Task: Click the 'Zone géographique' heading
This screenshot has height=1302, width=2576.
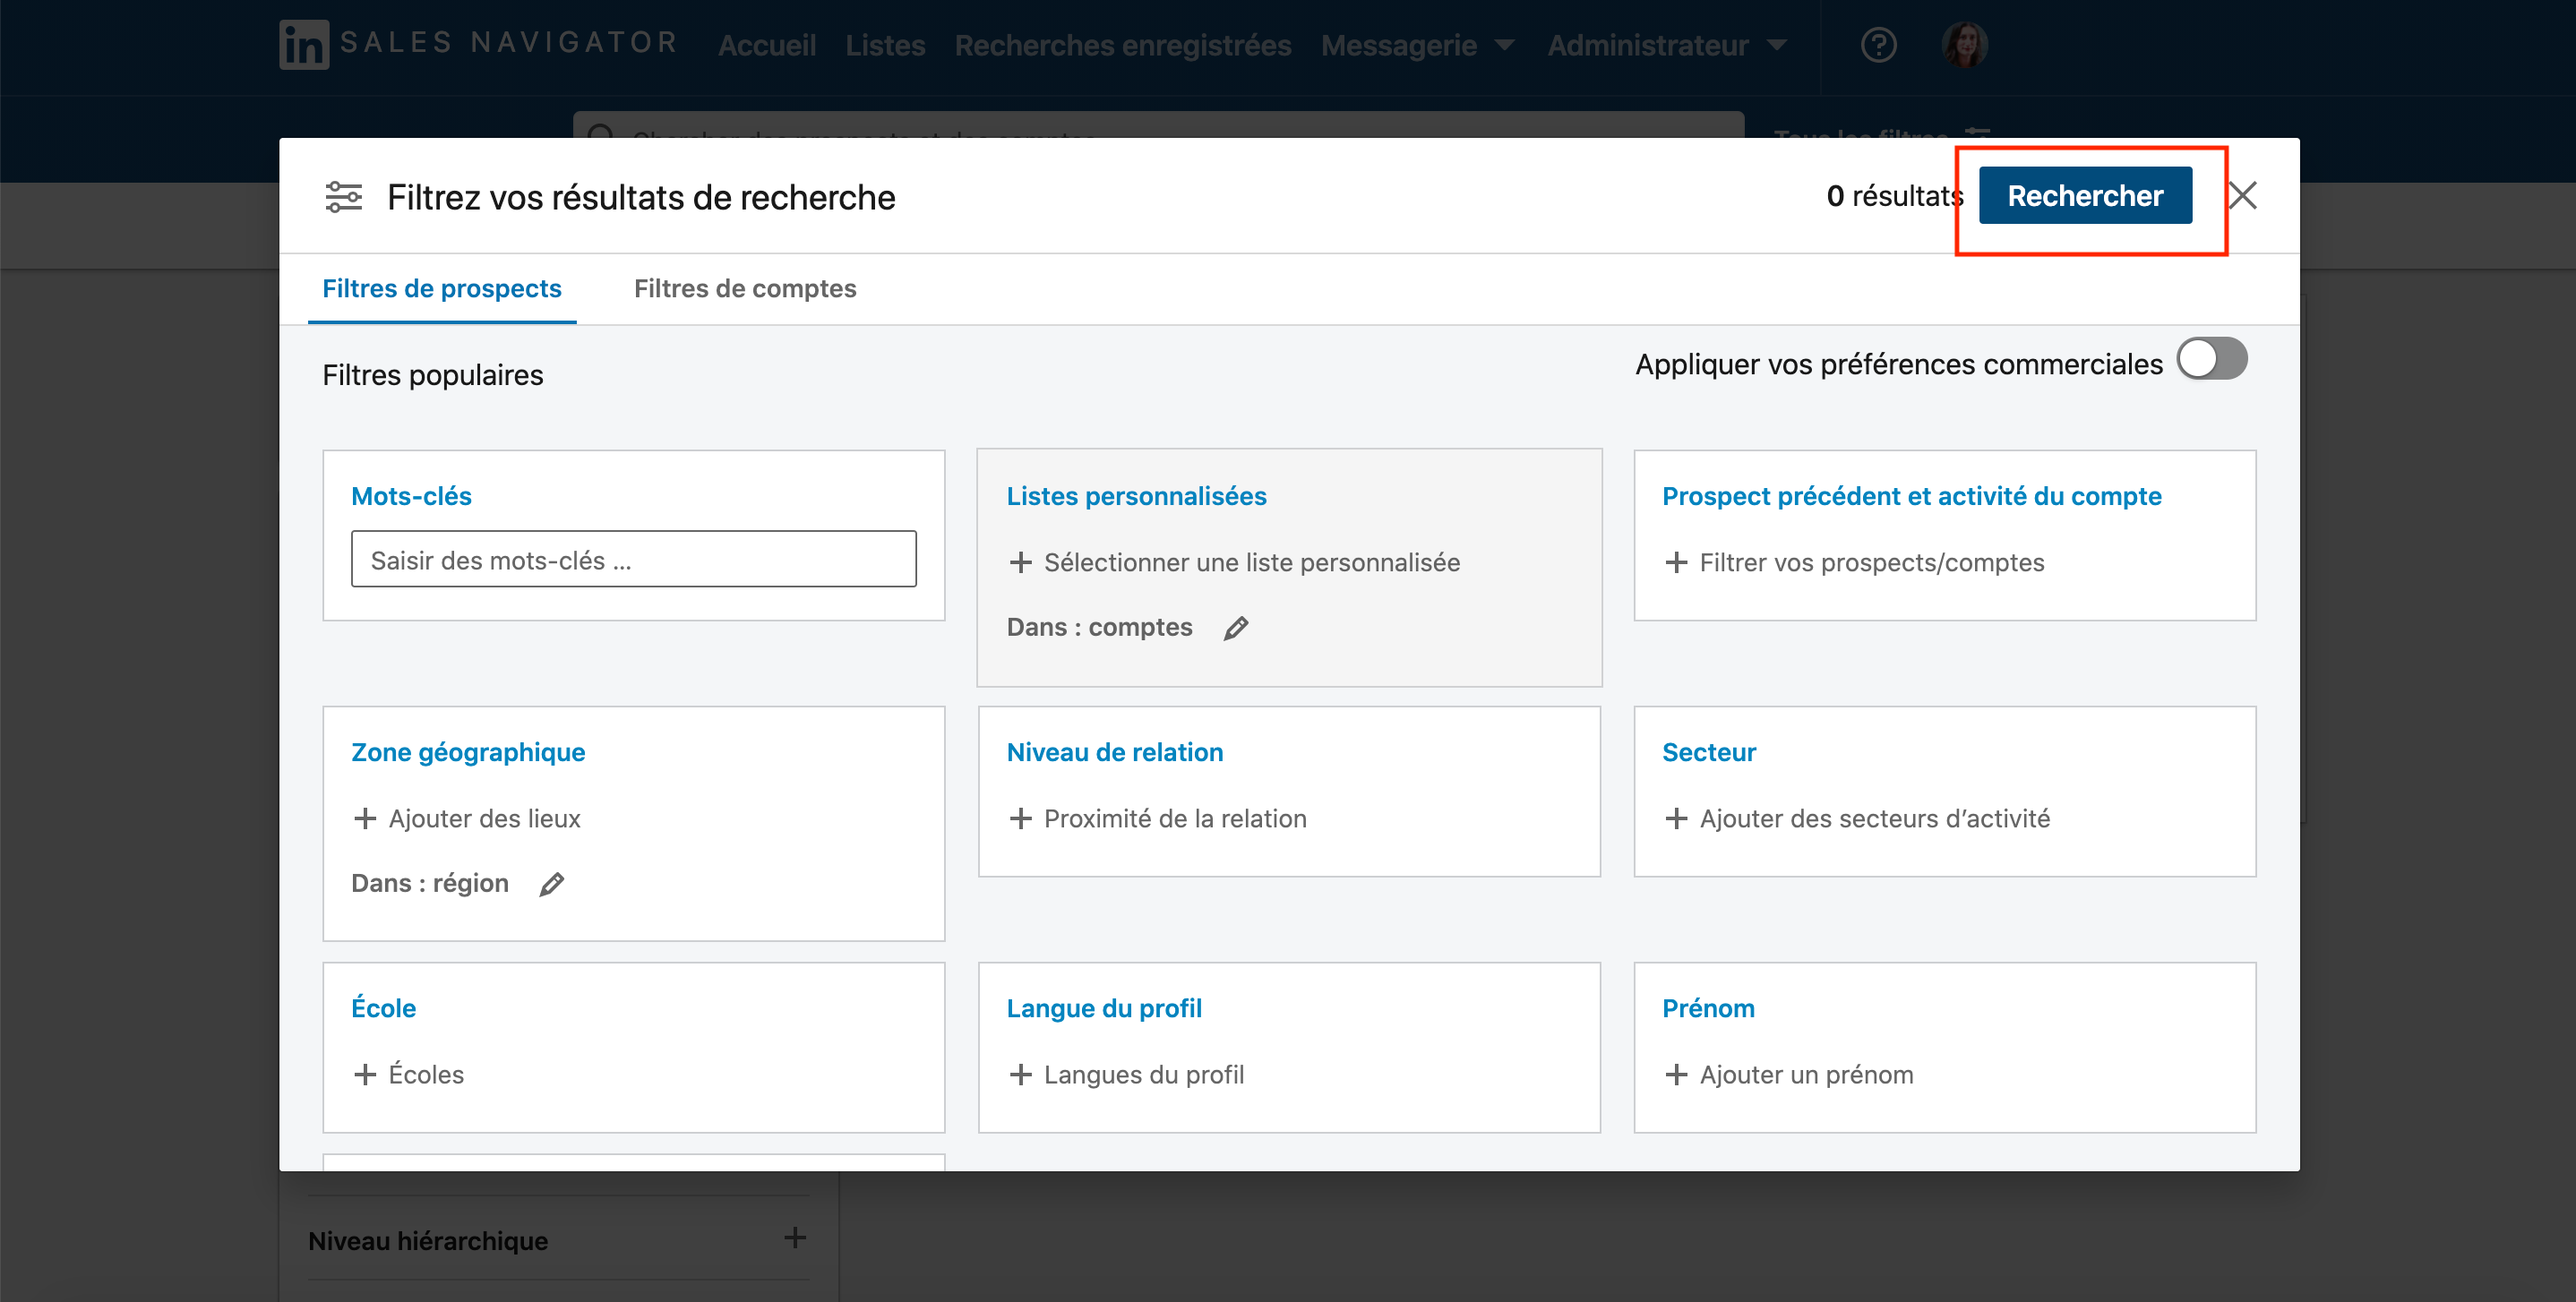Action: (x=468, y=752)
